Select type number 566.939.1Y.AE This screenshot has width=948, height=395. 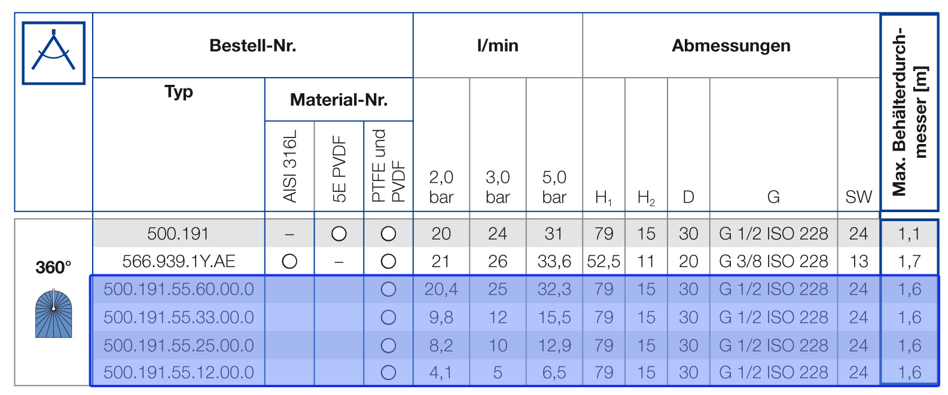(179, 261)
